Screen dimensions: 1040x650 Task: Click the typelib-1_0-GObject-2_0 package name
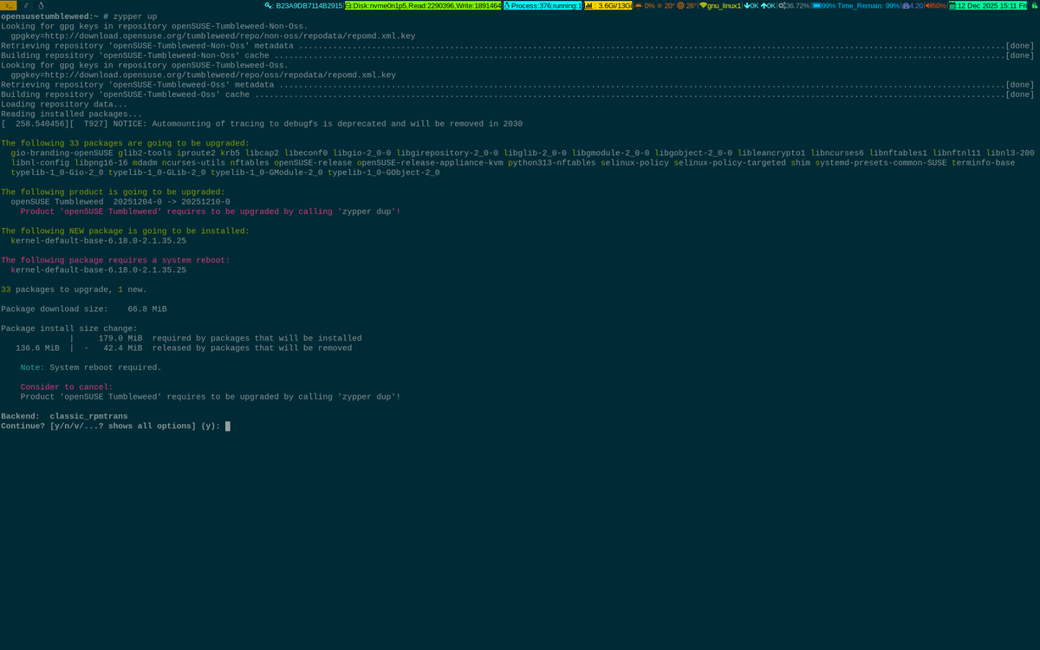coord(384,172)
